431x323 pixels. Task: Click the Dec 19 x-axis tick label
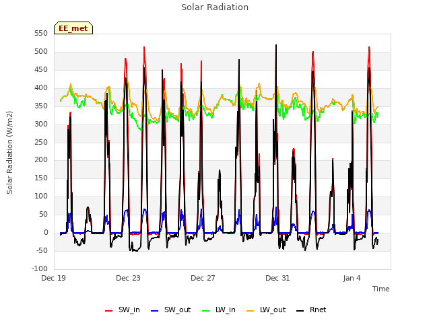tap(54, 278)
